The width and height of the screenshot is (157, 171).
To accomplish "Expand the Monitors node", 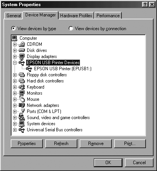I will click(x=15, y=93).
